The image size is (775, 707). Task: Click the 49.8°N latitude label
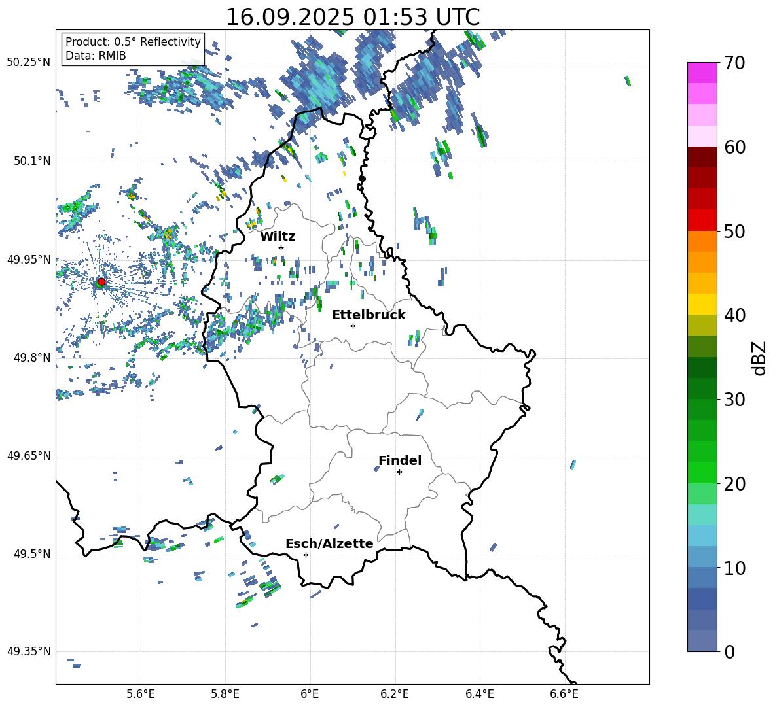click(x=32, y=358)
